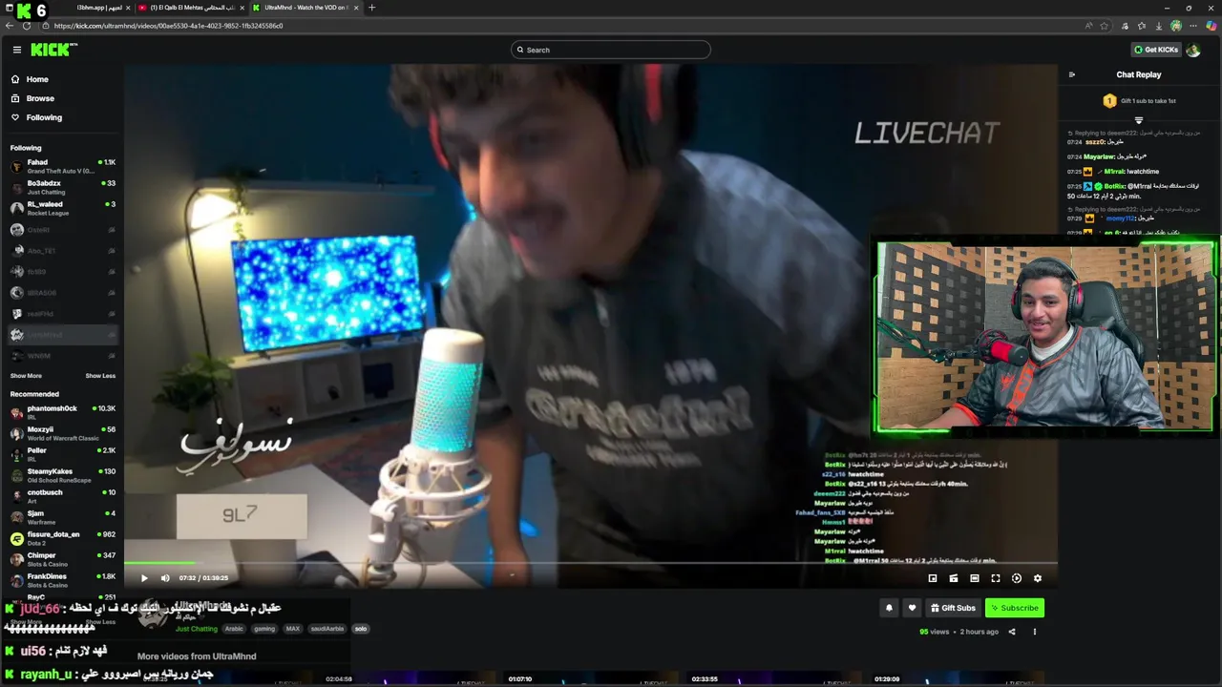
Task: Expand the gift leaderboard chevron
Action: (x=1138, y=120)
